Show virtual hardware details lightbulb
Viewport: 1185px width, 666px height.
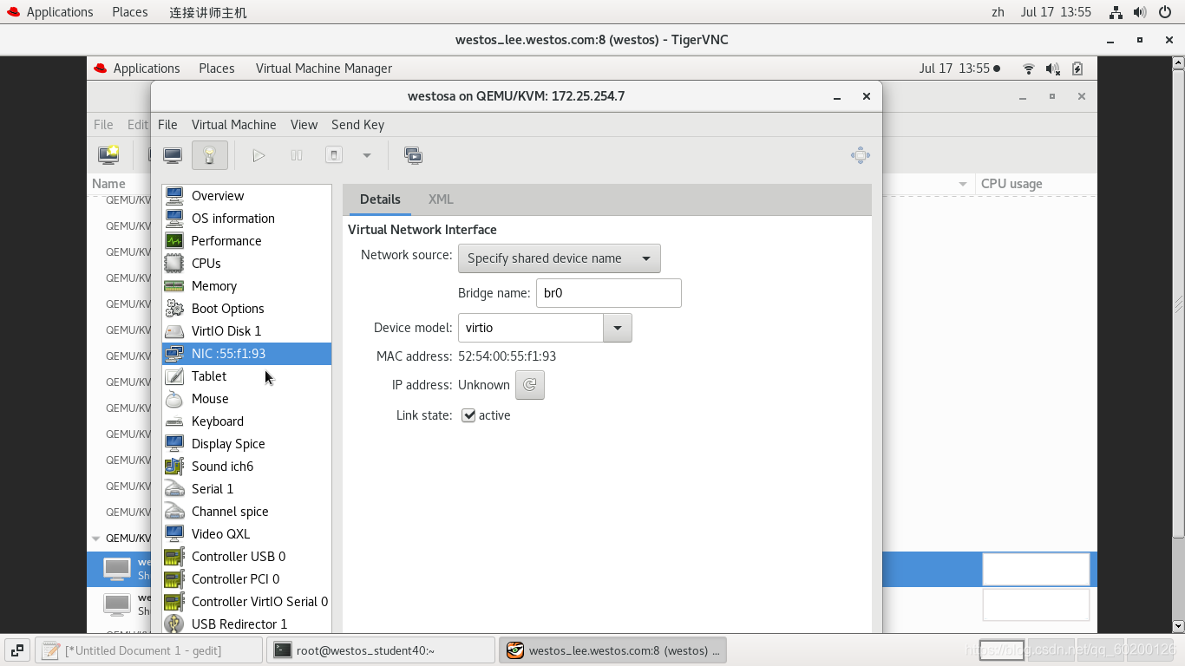click(209, 155)
